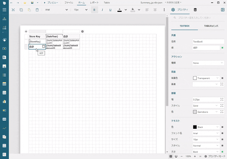Switch to the TABLIXメンバ tab
The image size is (227, 159).
[x=211, y=26]
